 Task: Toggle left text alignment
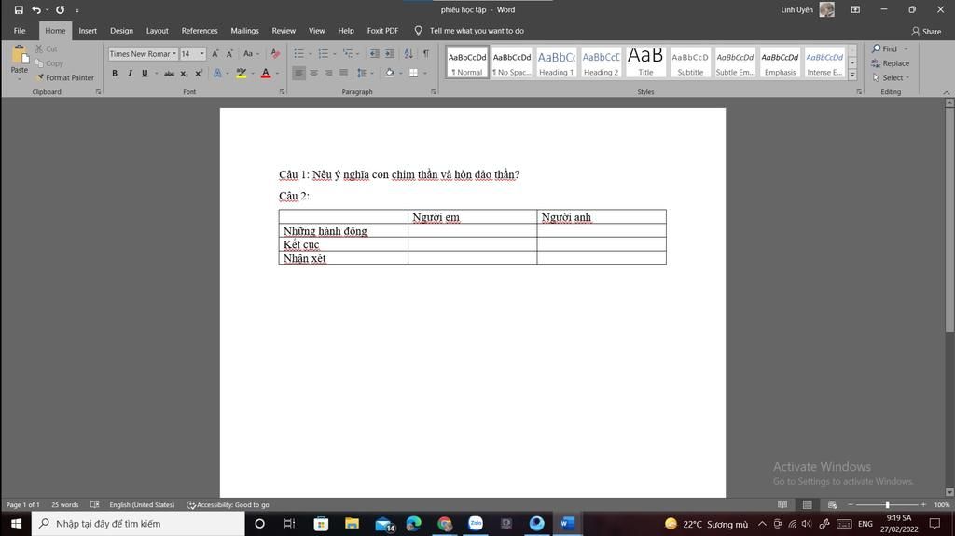coord(298,73)
